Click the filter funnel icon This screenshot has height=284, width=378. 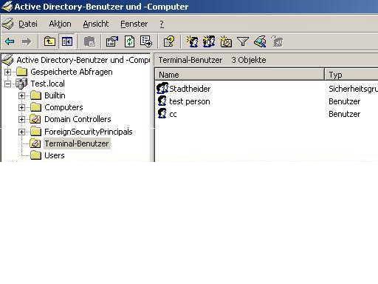[x=243, y=41]
